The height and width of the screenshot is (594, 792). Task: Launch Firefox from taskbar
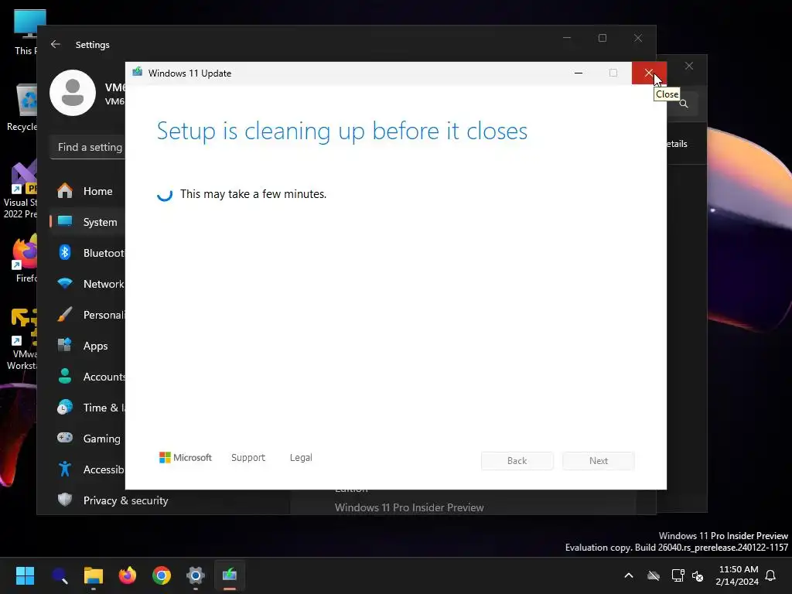point(128,575)
